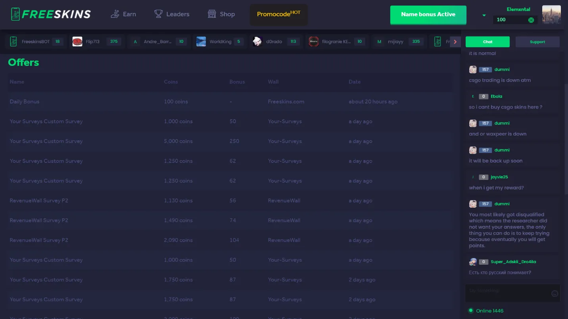Screen dimensions: 568x319
Task: Click Flip713 avatar in ticker
Action: tap(77, 41)
